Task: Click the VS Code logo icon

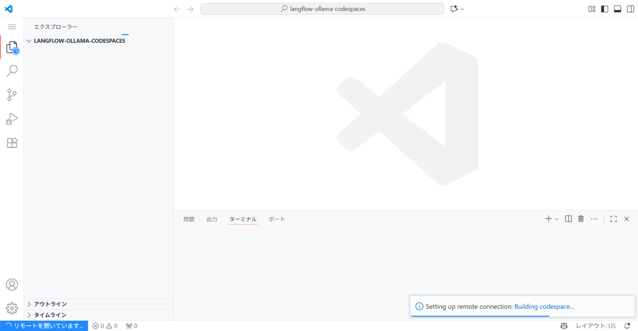Action: pyautogui.click(x=9, y=8)
